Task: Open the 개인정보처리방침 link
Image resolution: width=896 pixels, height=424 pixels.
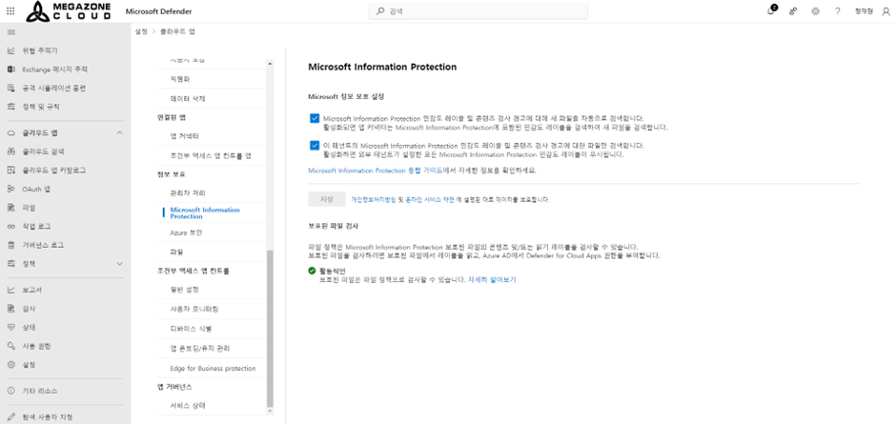Action: pos(373,199)
